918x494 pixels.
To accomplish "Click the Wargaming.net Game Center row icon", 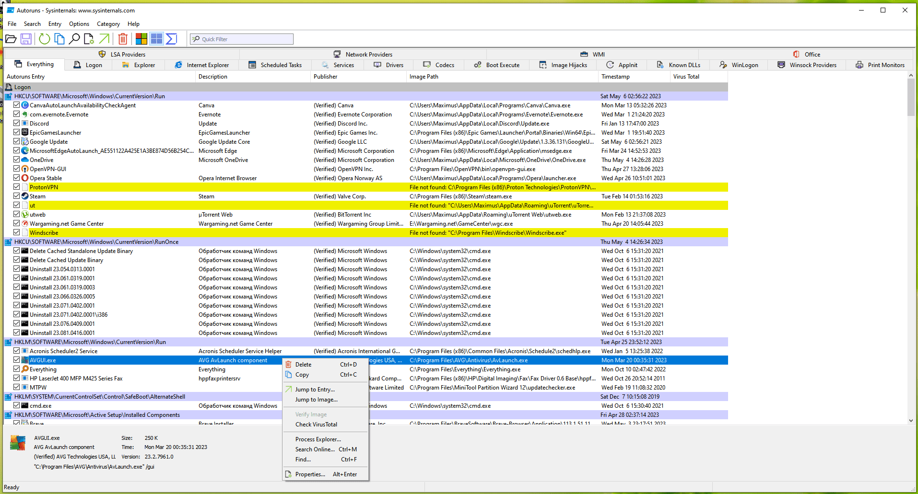I will pyautogui.click(x=25, y=224).
